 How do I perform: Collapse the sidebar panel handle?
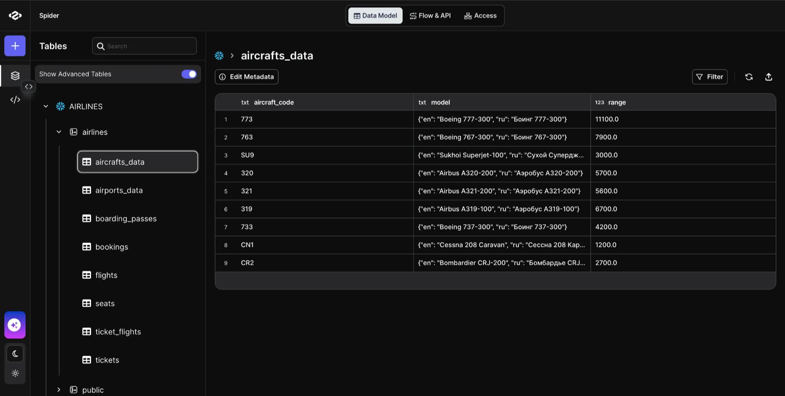(29, 87)
